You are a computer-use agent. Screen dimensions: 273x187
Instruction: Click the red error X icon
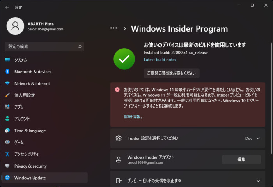[x=117, y=90]
